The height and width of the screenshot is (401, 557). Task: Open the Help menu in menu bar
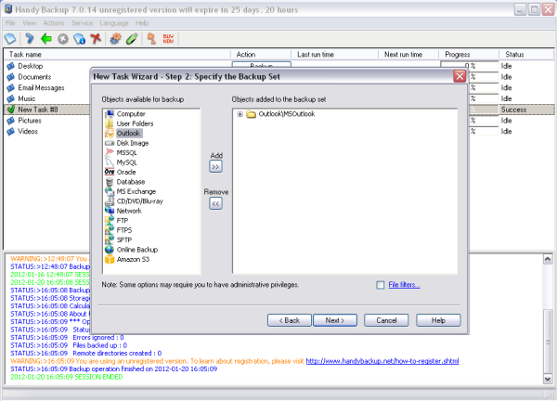[142, 23]
